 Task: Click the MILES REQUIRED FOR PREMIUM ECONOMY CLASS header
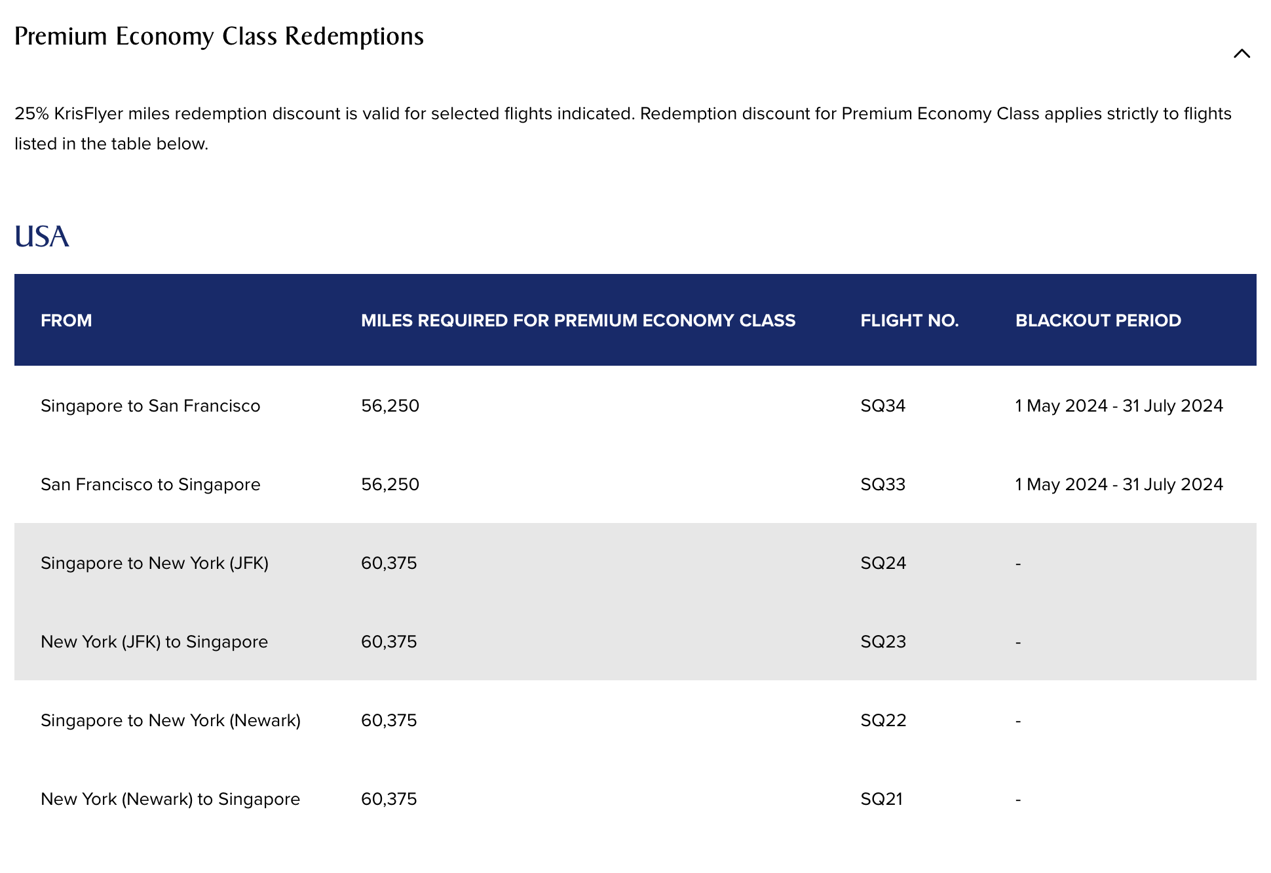pos(578,320)
